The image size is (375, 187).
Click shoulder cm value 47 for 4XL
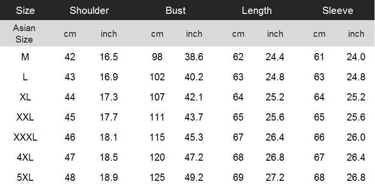click(x=70, y=157)
